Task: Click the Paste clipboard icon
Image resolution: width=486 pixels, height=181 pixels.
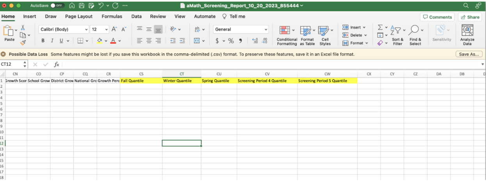Action: tap(9, 31)
